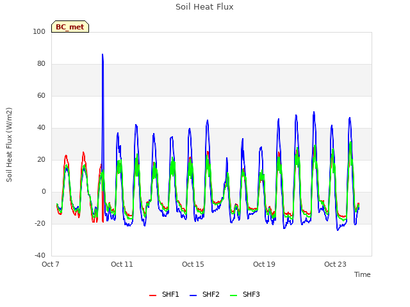The height and width of the screenshot is (307, 410).
Task: Click the green SHF3 legend line marker
Action: (x=233, y=295)
